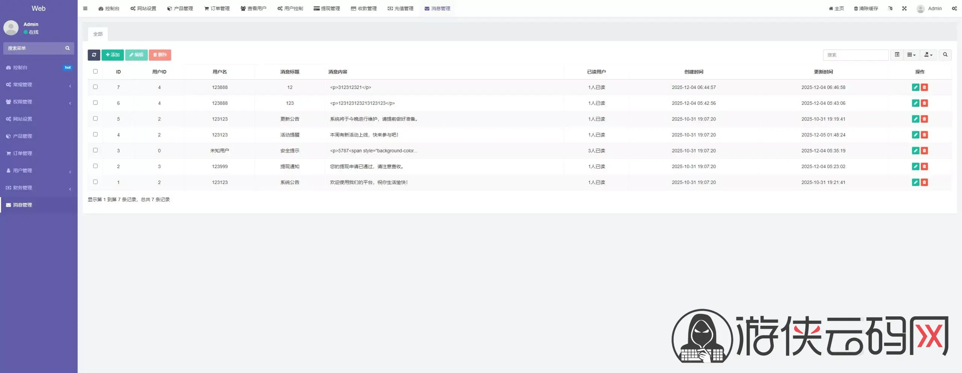Click the language translate icon in header
Viewport: 962px width, 373px height.
click(890, 8)
